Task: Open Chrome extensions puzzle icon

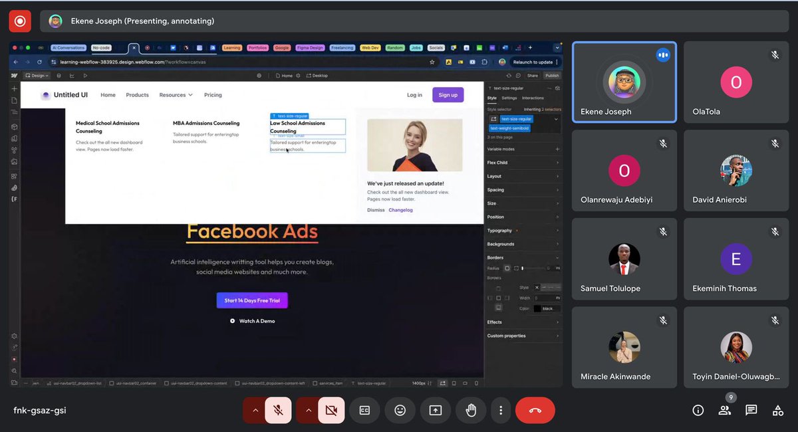Action: pyautogui.click(x=484, y=62)
